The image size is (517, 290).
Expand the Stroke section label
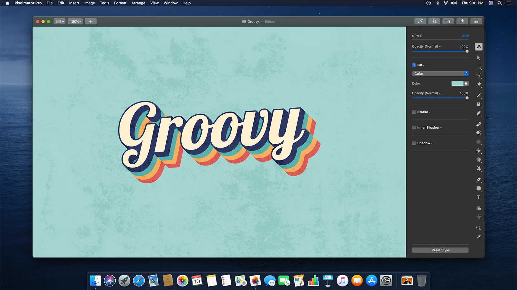coord(424,112)
